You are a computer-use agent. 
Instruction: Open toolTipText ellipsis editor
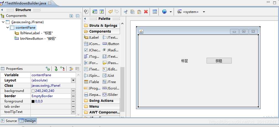pos(73,112)
